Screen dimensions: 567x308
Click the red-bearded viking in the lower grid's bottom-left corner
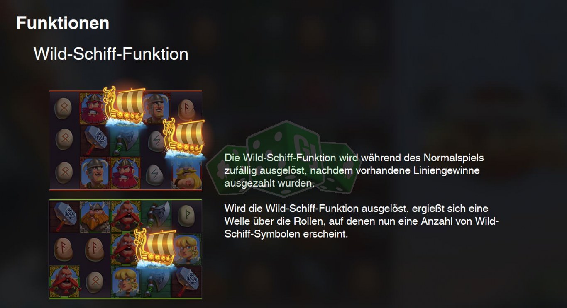[64, 281]
